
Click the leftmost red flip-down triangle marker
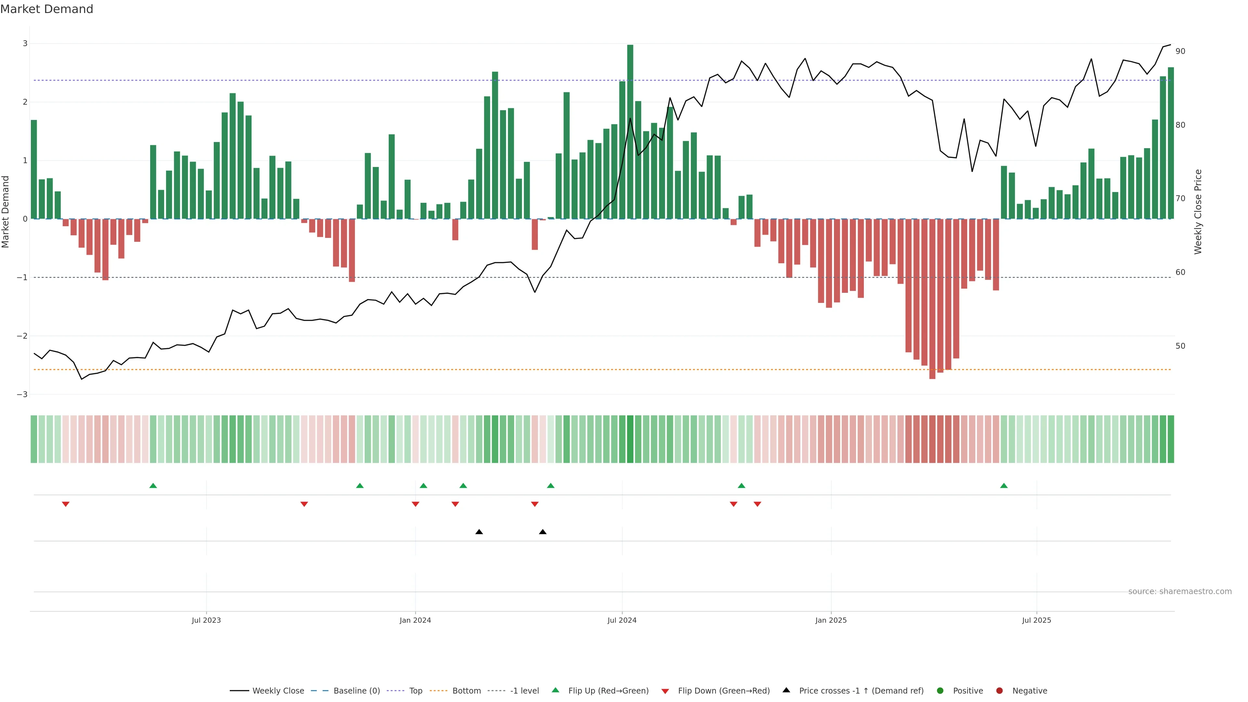(x=66, y=504)
